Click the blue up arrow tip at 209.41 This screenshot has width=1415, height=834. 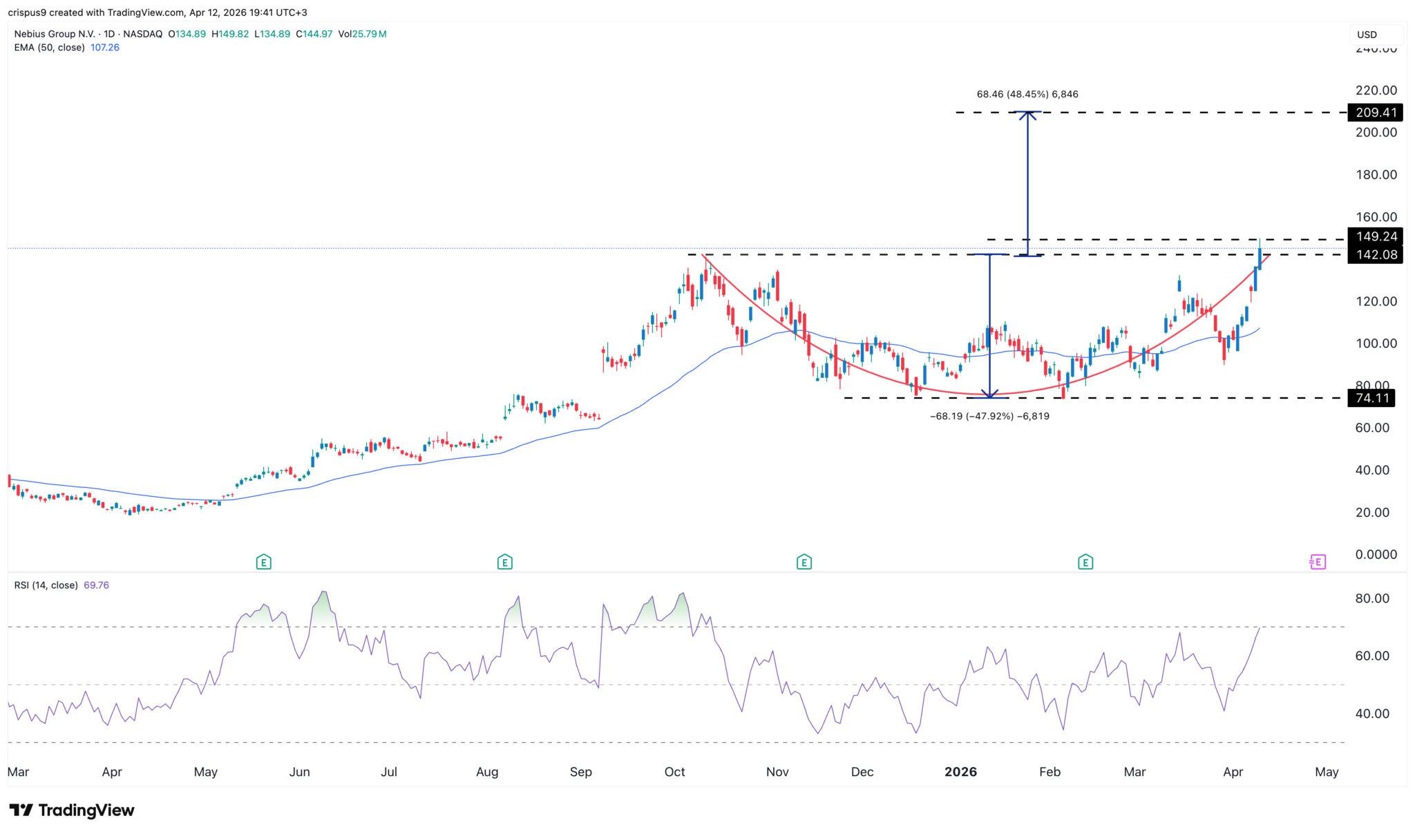[x=1027, y=113]
